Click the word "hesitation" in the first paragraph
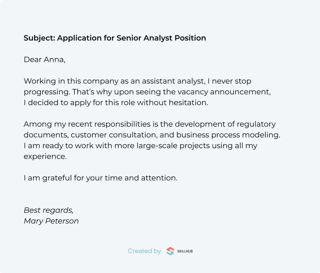This screenshot has width=320, height=273. click(188, 103)
